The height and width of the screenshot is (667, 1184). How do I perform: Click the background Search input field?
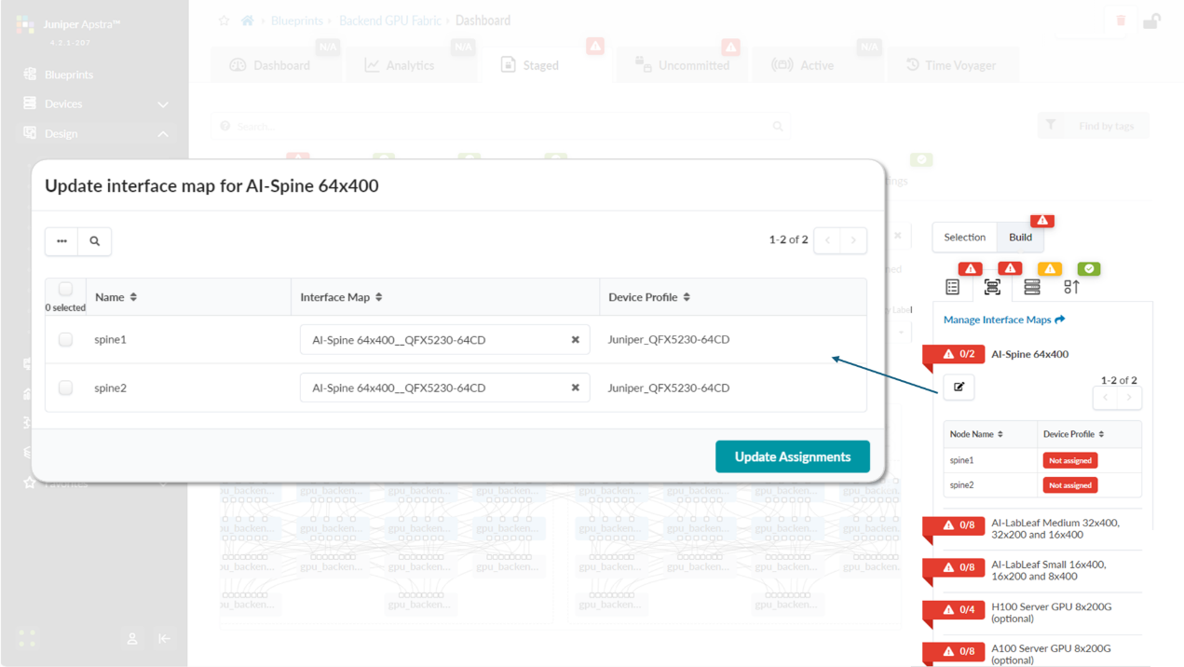[501, 126]
